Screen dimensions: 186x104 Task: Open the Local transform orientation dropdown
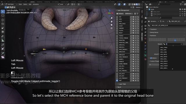pos(62,4)
